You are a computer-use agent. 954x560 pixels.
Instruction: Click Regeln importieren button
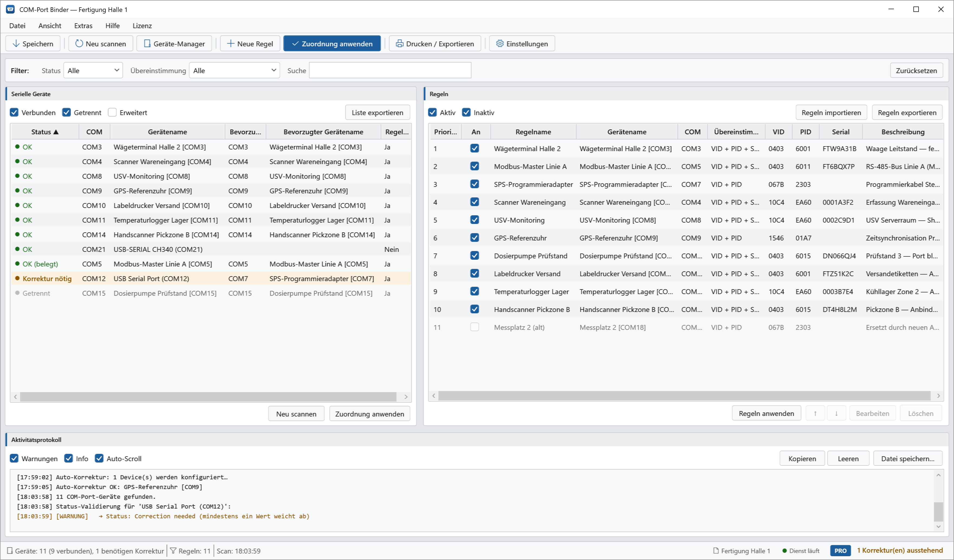point(831,112)
